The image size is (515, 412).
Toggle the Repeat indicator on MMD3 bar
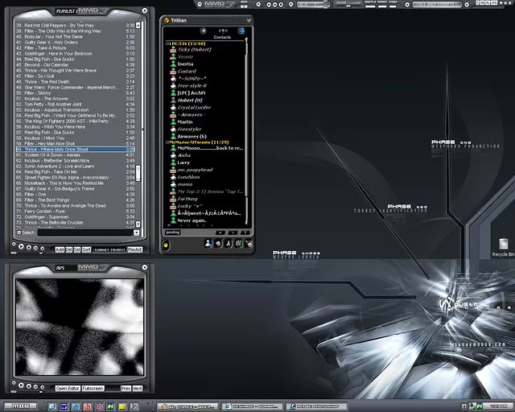click(x=382, y=5)
